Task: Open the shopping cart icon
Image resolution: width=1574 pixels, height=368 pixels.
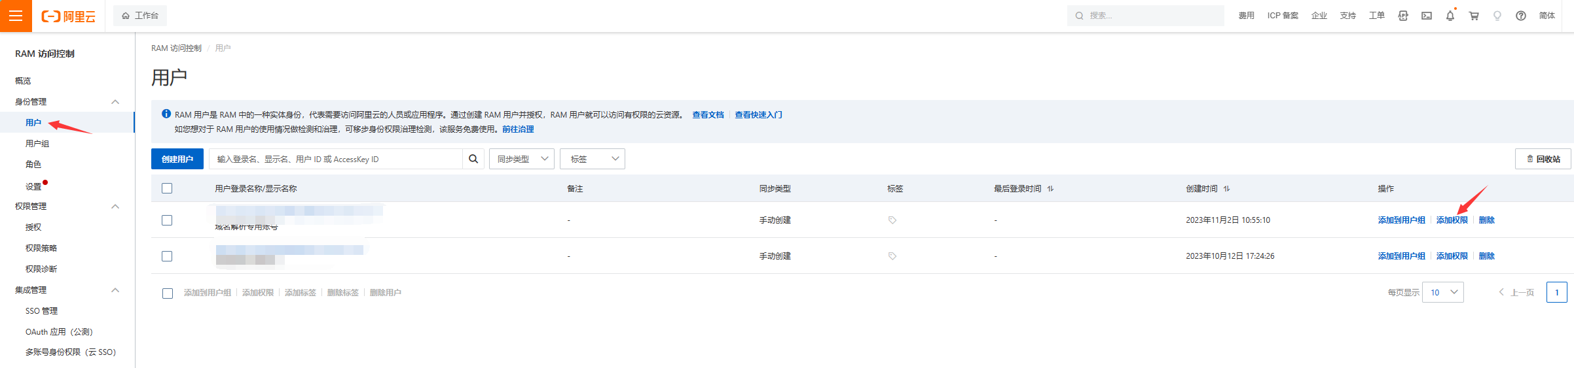Action: click(1474, 16)
